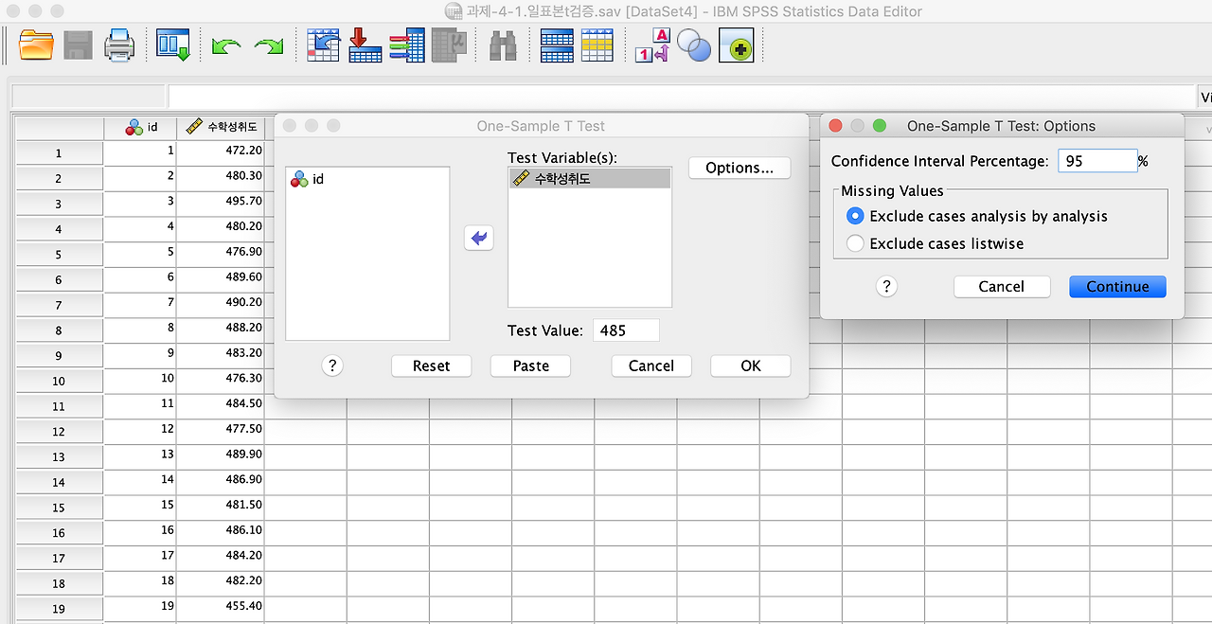Click the green Redo arrow
The height and width of the screenshot is (624, 1212).
(x=268, y=45)
